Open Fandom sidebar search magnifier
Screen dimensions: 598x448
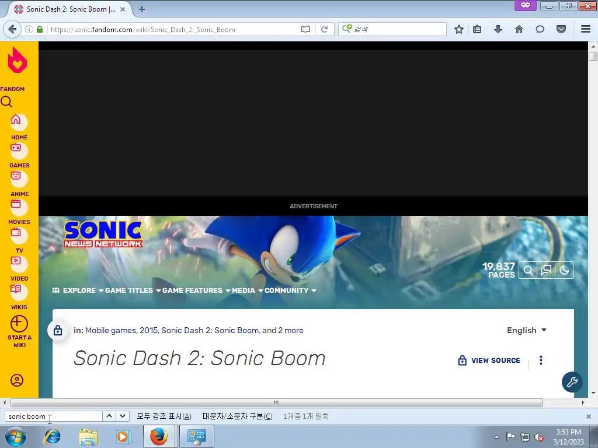click(x=6, y=101)
